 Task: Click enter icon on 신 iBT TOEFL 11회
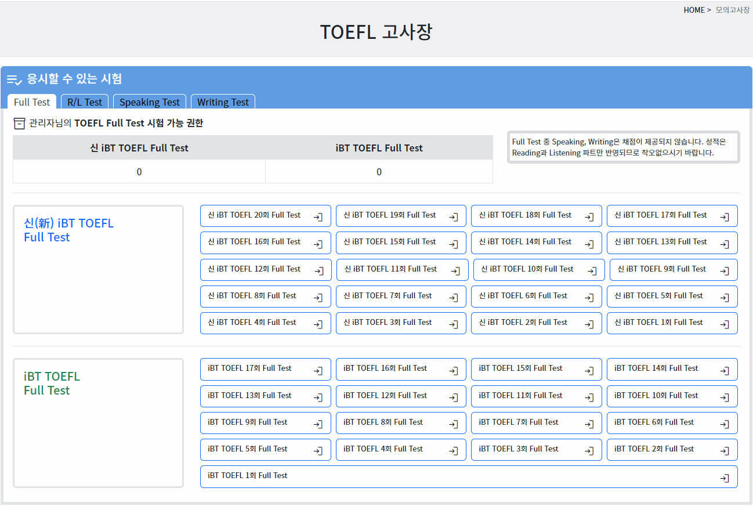click(x=455, y=271)
